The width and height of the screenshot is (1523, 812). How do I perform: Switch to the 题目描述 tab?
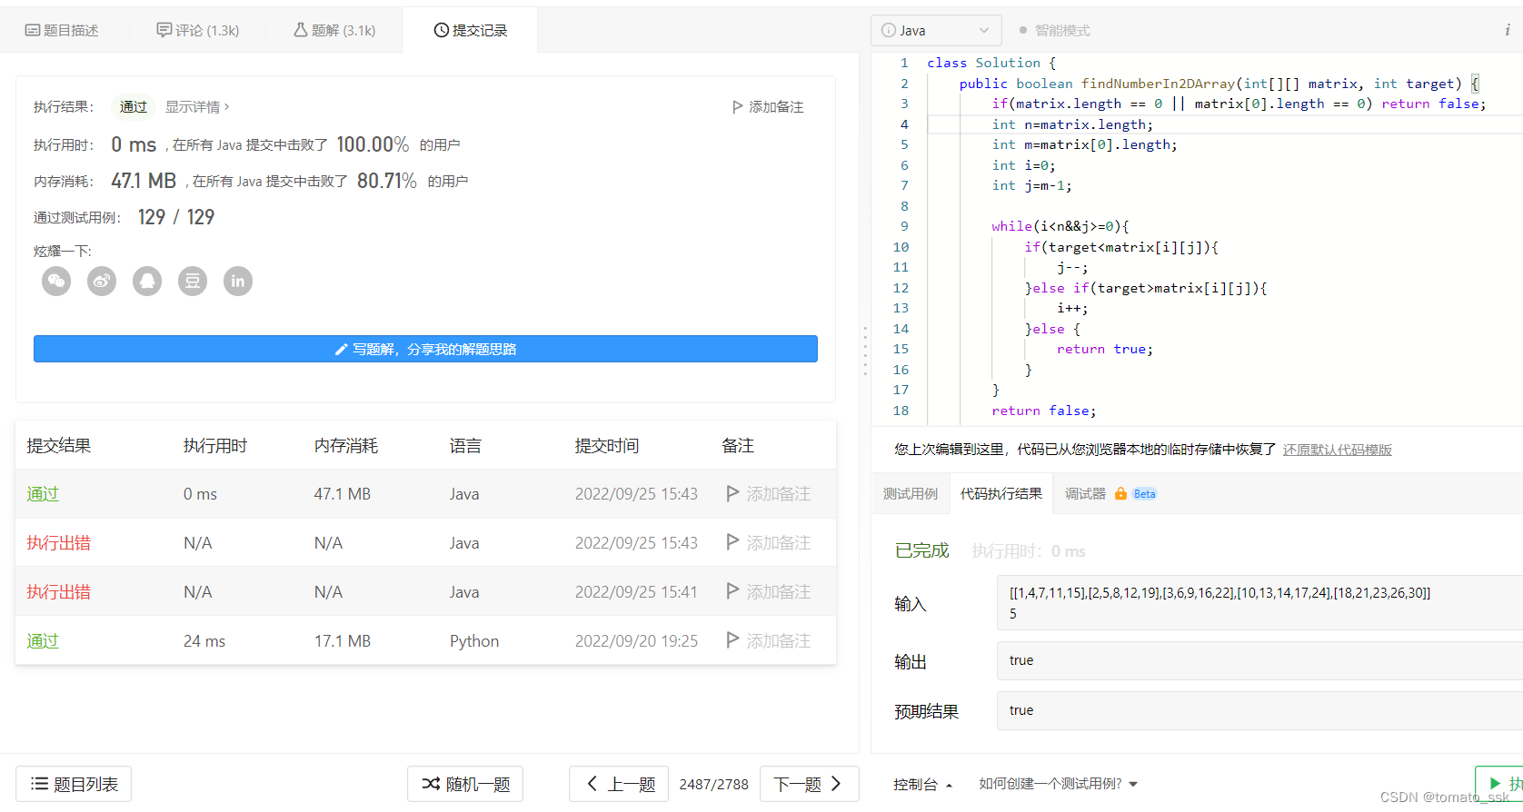click(x=62, y=30)
